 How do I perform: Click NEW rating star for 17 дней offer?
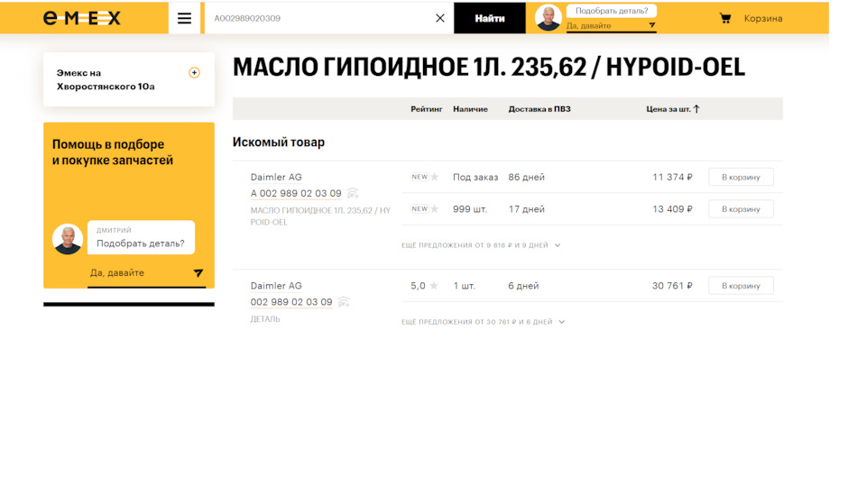click(434, 208)
